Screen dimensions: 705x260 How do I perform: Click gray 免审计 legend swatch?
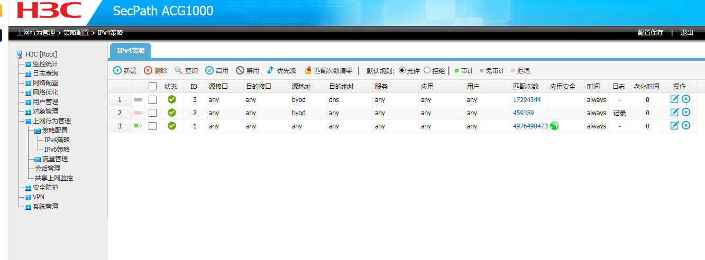tap(481, 70)
